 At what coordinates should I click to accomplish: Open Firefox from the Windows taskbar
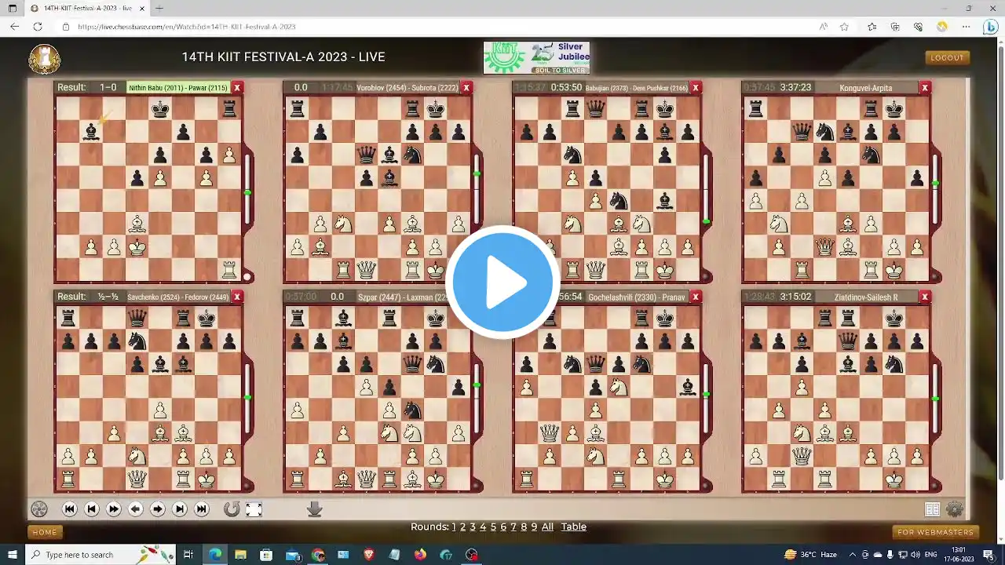click(x=420, y=555)
